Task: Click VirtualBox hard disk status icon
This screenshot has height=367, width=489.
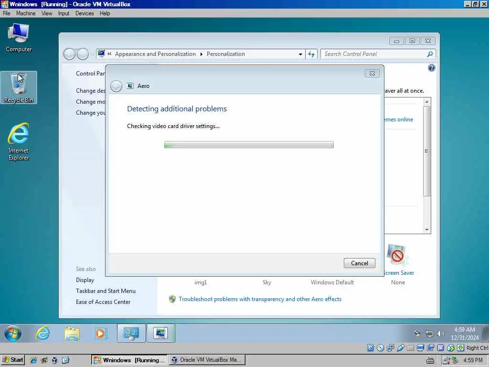Action: point(370,348)
